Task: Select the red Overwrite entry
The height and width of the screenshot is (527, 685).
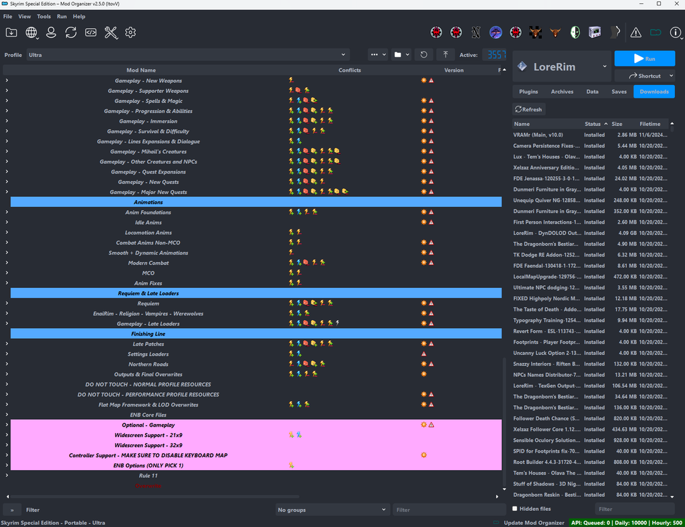Action: tap(148, 486)
